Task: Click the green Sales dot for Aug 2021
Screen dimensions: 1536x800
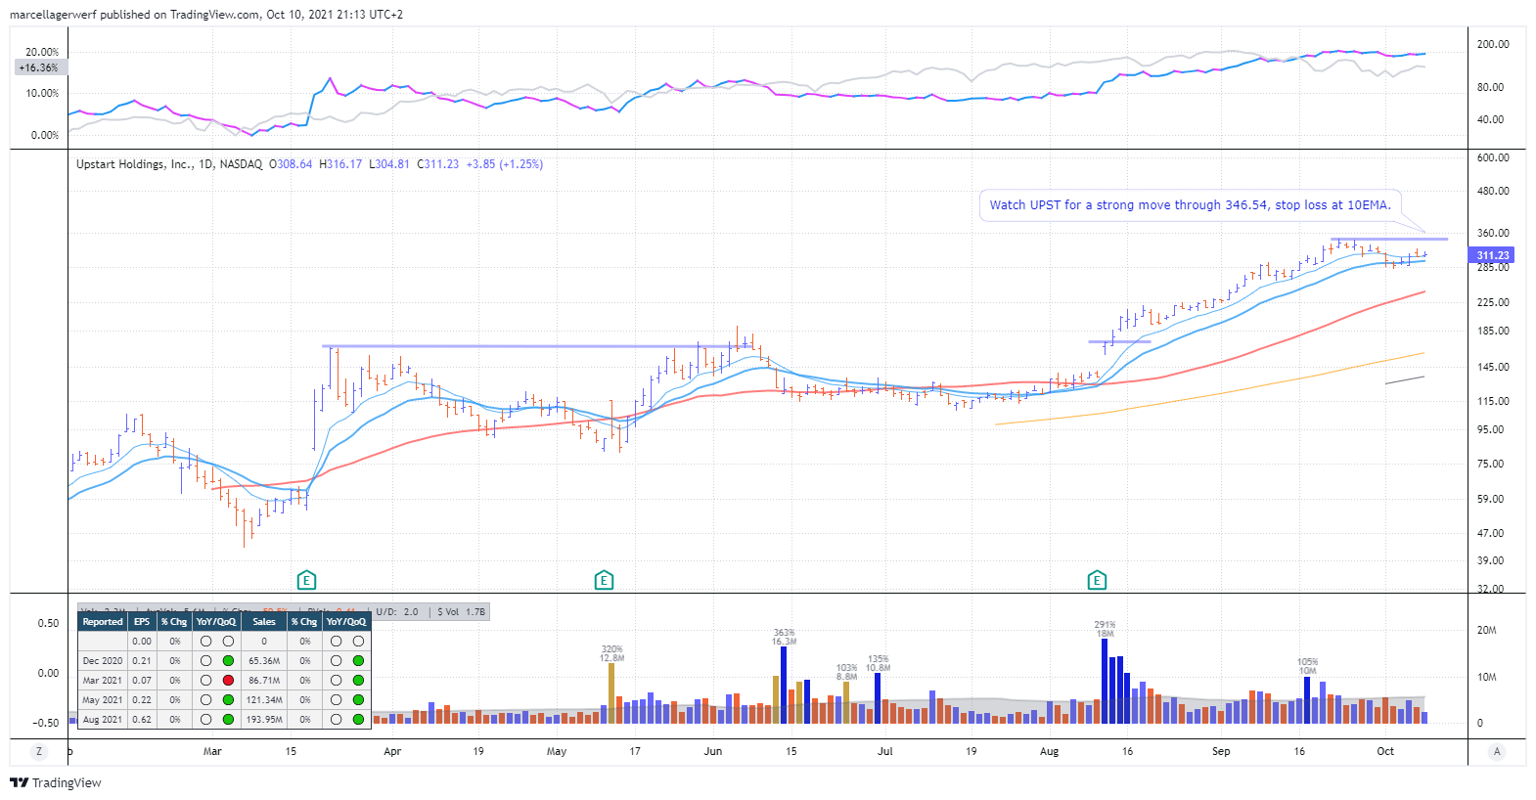Action: (358, 719)
